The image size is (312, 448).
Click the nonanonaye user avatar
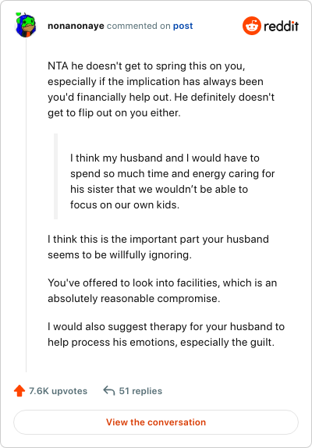click(x=26, y=25)
